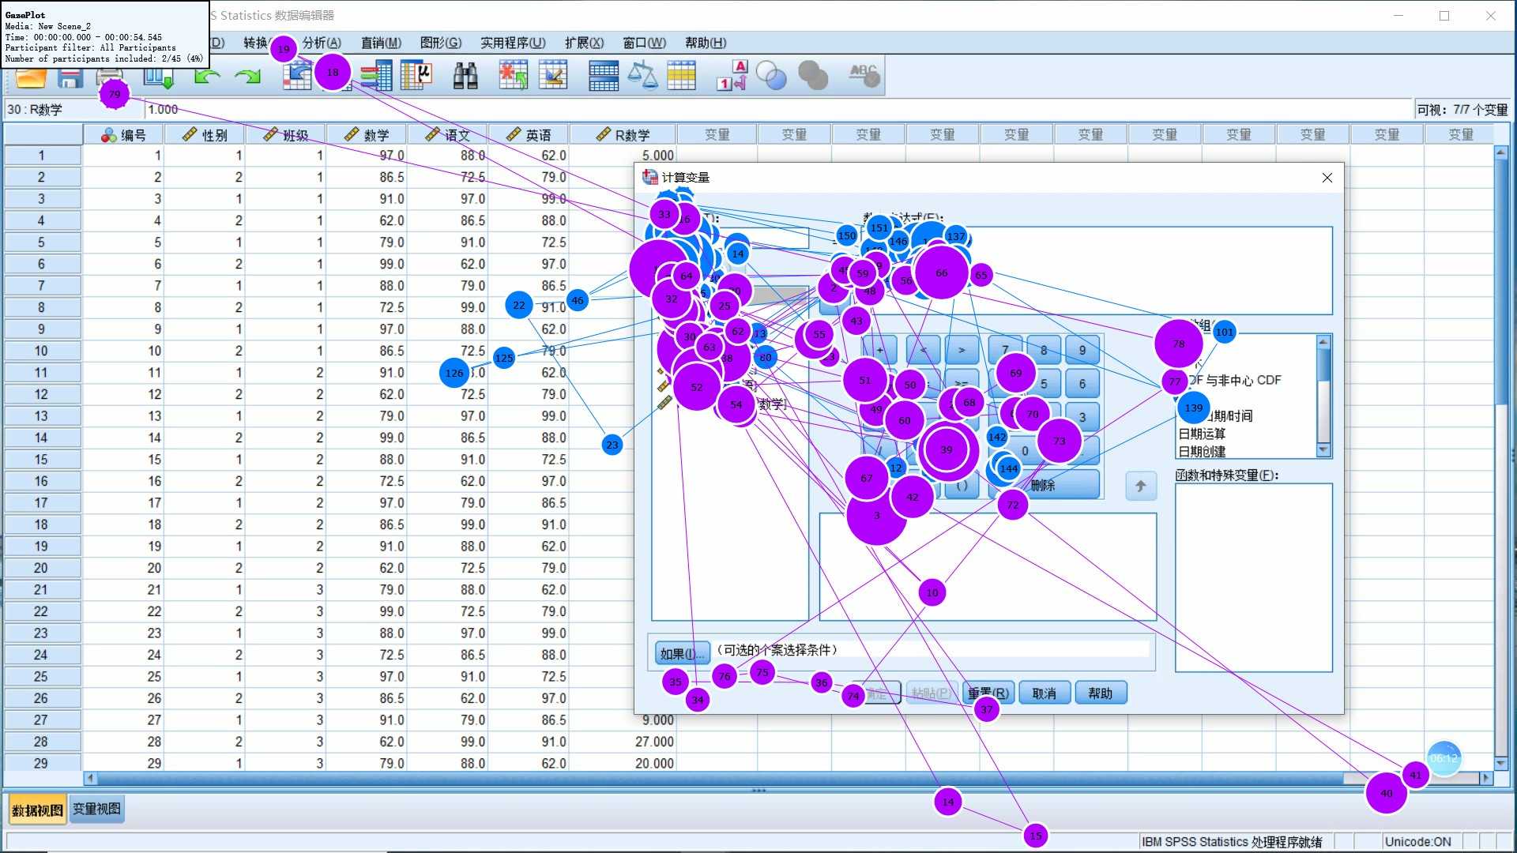Select 日期运算 in function group list
The height and width of the screenshot is (853, 1517).
1202,434
